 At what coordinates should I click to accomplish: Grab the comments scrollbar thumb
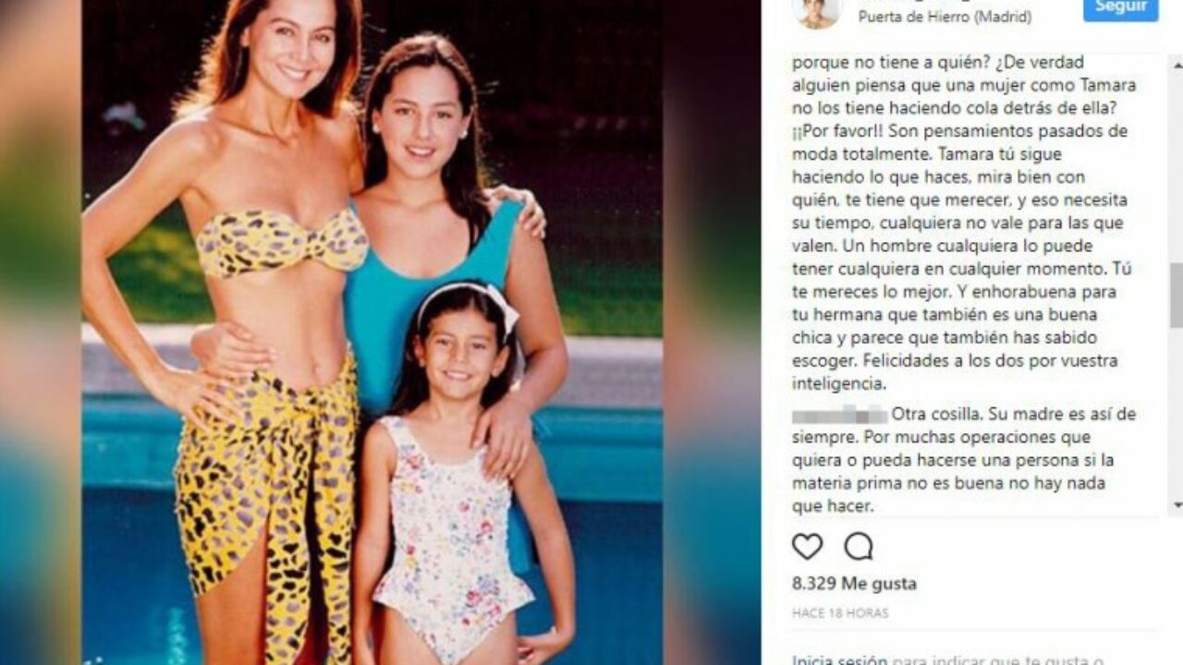[x=1176, y=294]
